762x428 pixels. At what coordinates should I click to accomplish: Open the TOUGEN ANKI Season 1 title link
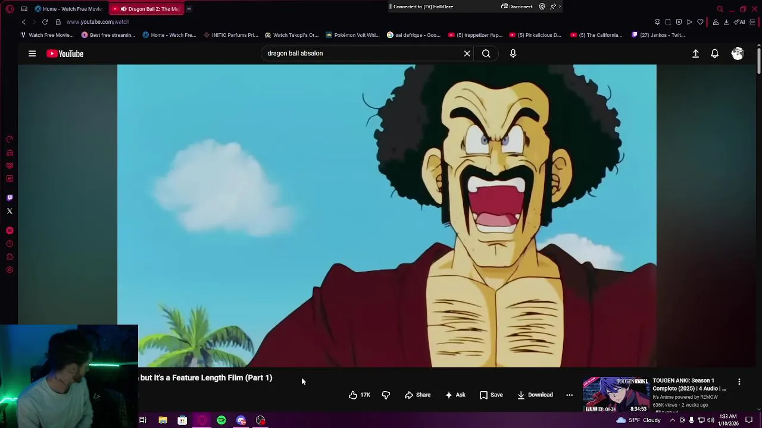click(x=689, y=385)
